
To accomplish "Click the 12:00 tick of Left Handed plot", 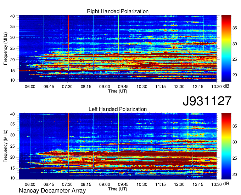I will 179,184.
